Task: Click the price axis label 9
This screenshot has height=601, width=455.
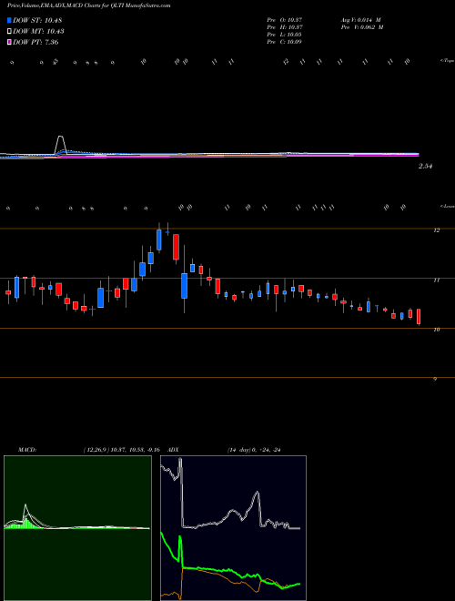Action: (435, 379)
